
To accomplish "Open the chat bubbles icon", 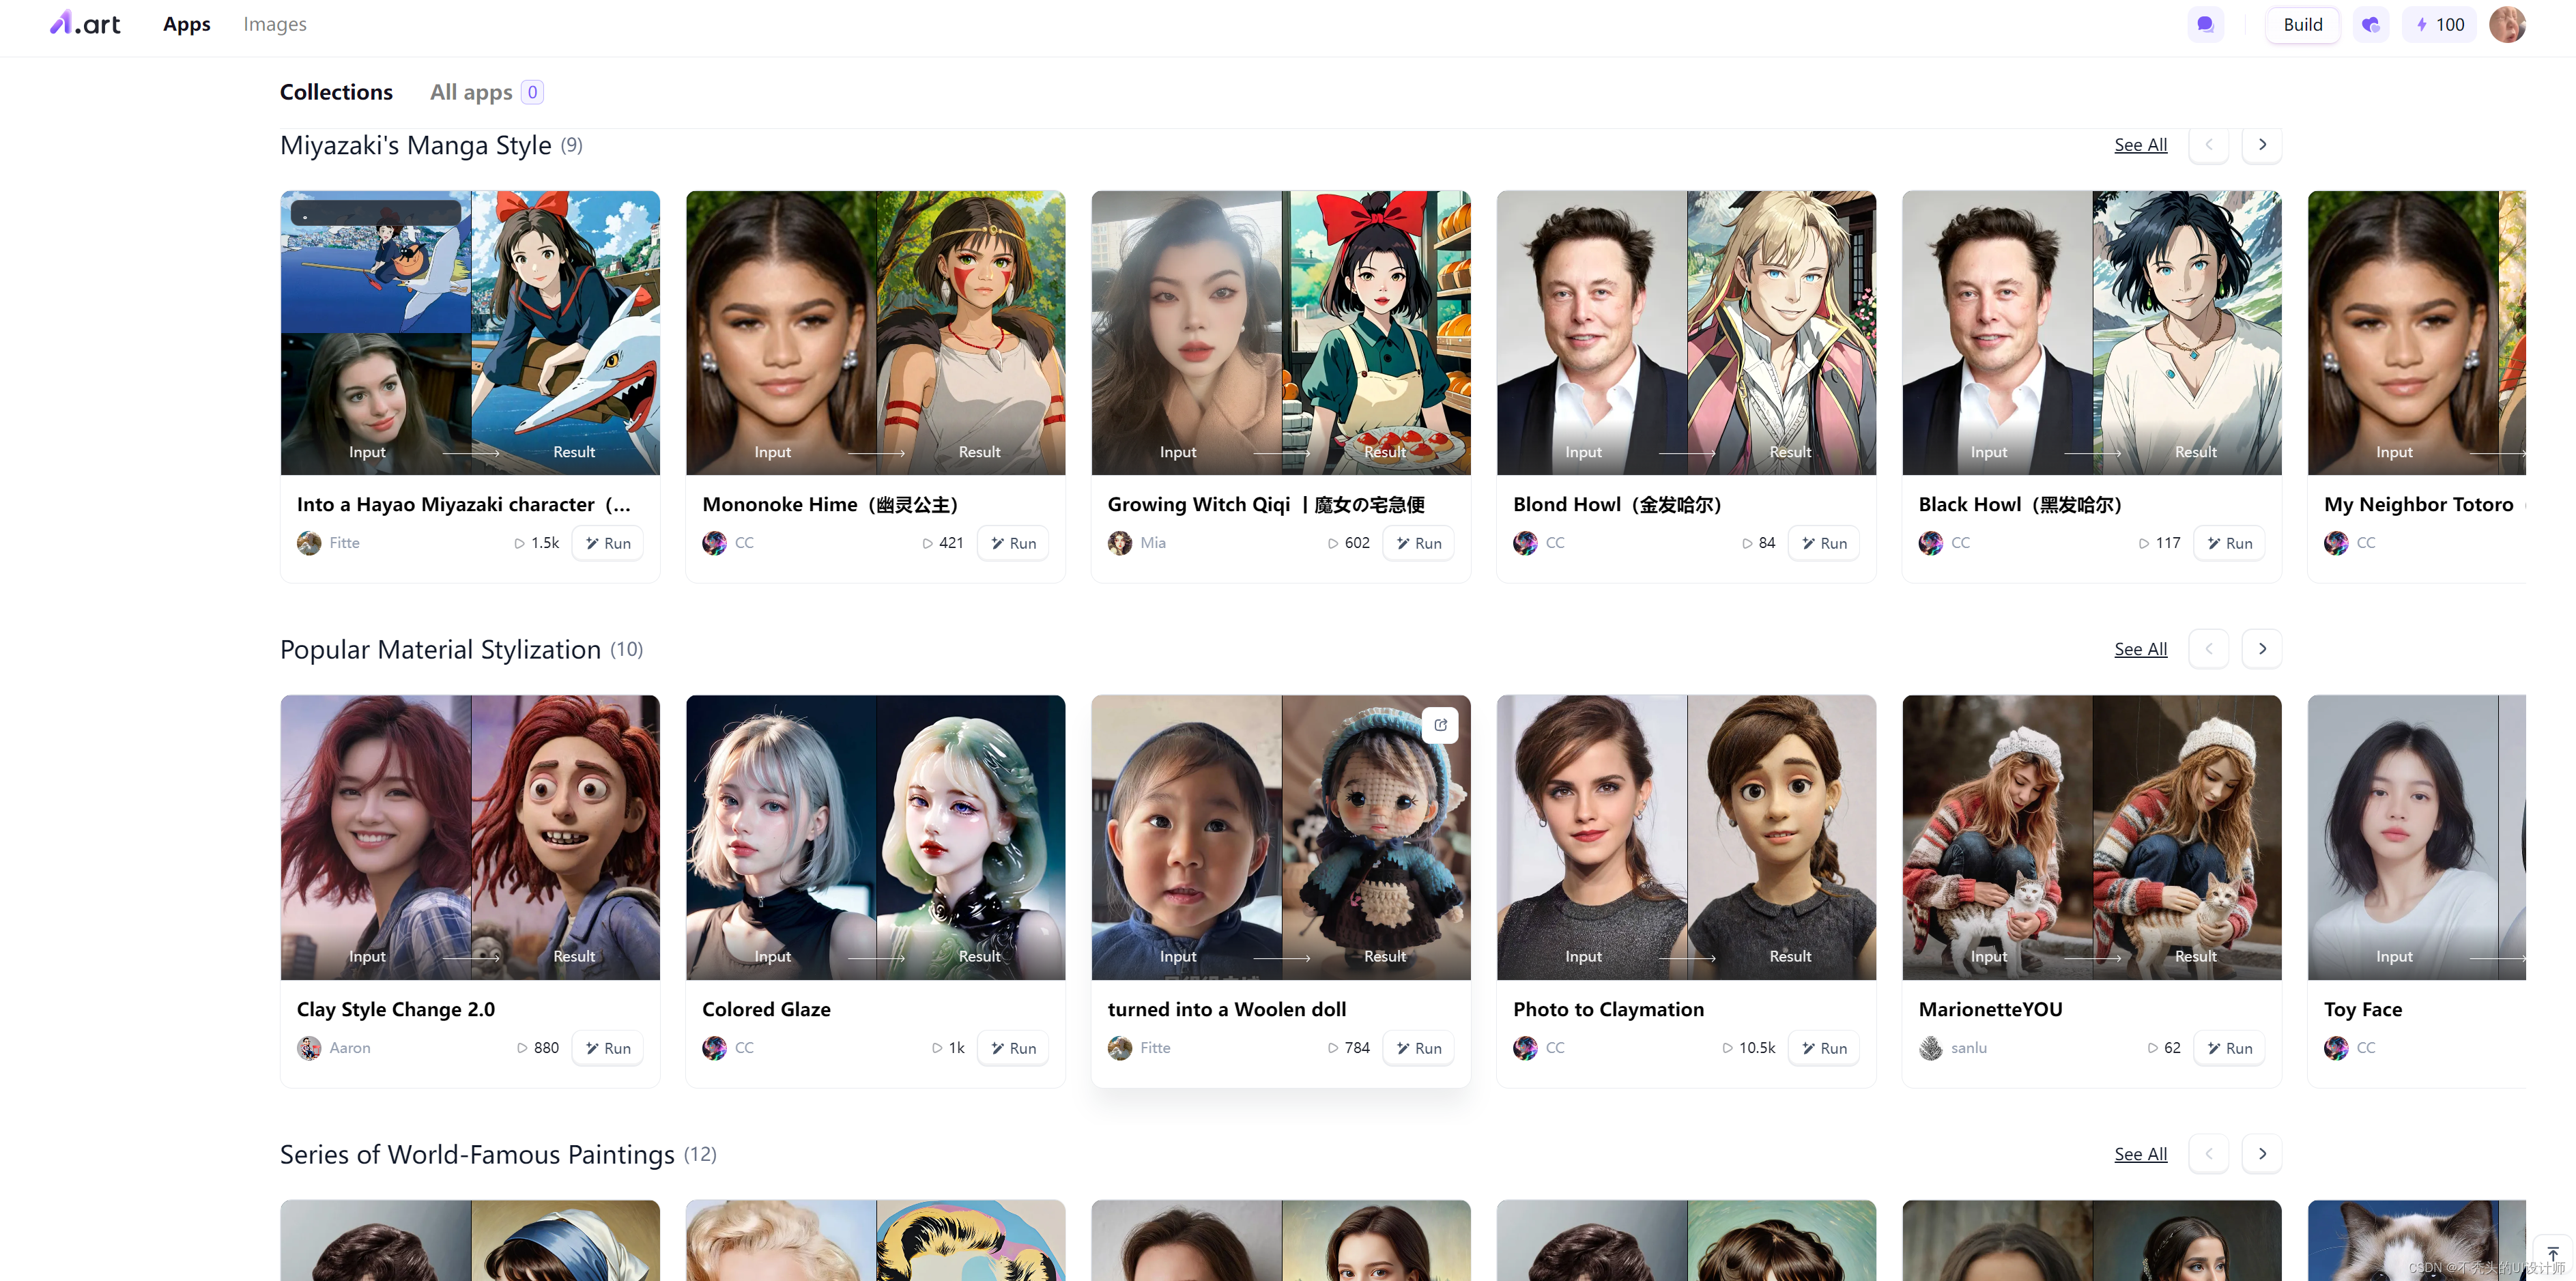I will 2205,25.
